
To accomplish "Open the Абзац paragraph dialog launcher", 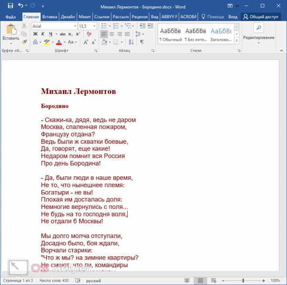I will 153,51.
